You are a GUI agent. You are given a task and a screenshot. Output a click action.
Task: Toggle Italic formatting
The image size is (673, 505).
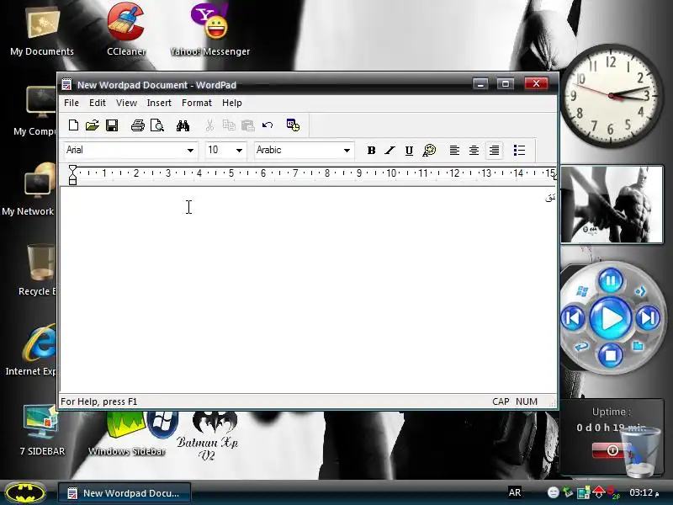click(x=389, y=151)
